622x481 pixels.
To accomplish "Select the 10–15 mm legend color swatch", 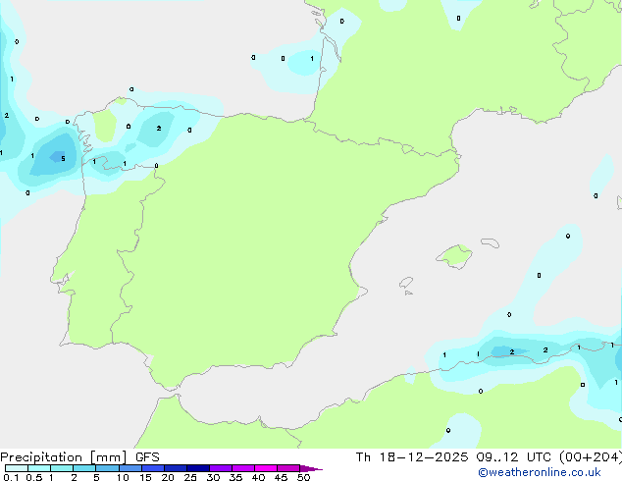I will (130, 468).
